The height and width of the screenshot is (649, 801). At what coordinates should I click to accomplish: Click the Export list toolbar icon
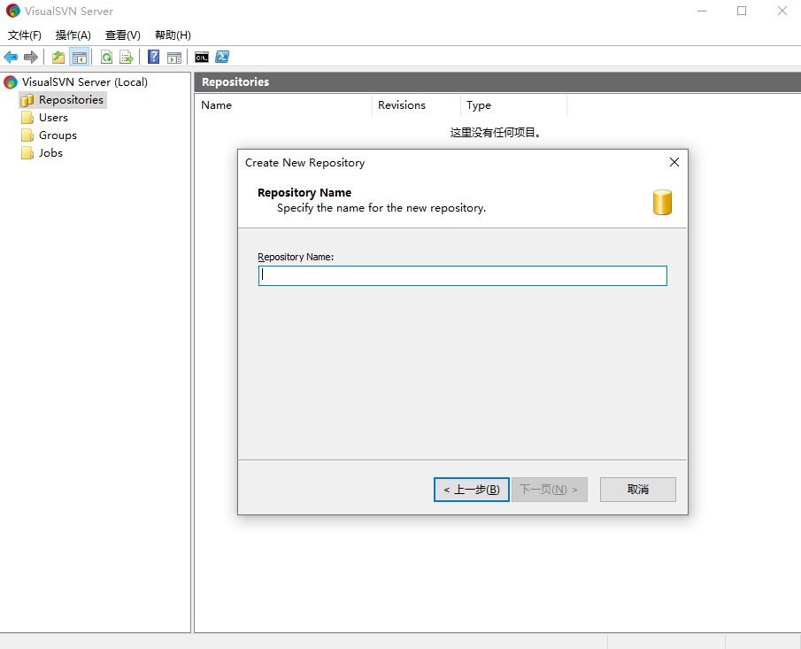click(127, 57)
